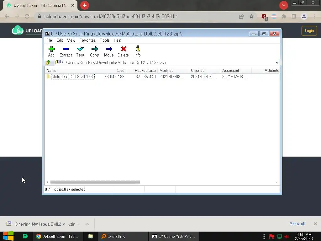
Task: Expand the download item options chevron
Action: pyautogui.click(x=87, y=224)
